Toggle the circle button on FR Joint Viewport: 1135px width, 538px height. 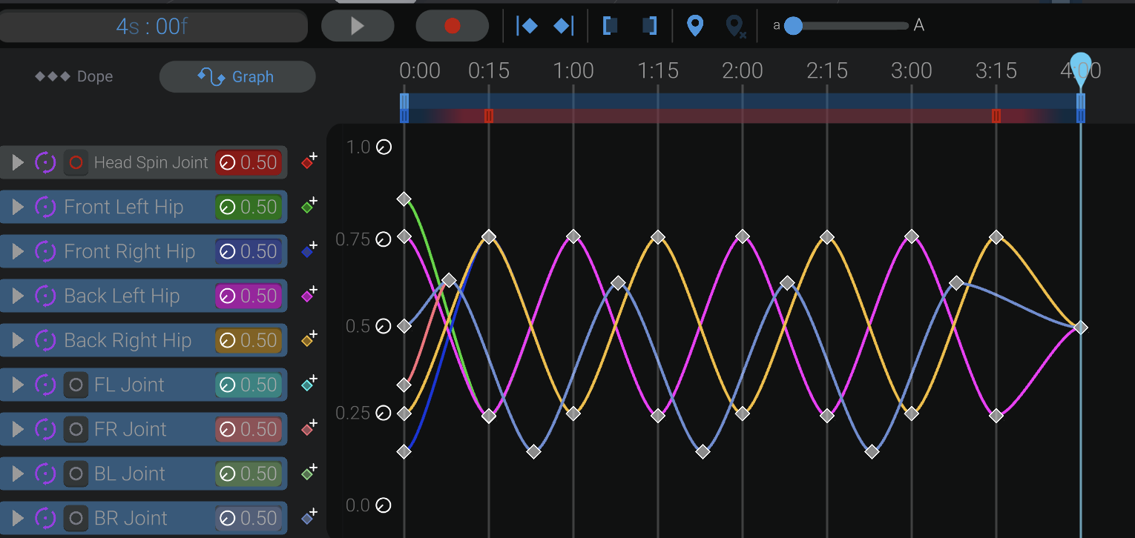76,429
